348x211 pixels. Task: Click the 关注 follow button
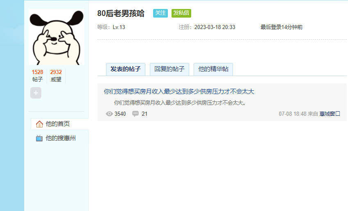(160, 13)
